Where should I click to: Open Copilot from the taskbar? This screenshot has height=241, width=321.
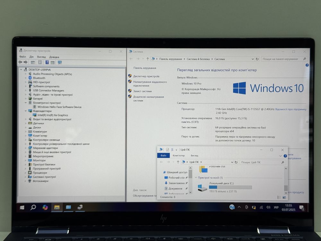[x=45, y=207]
